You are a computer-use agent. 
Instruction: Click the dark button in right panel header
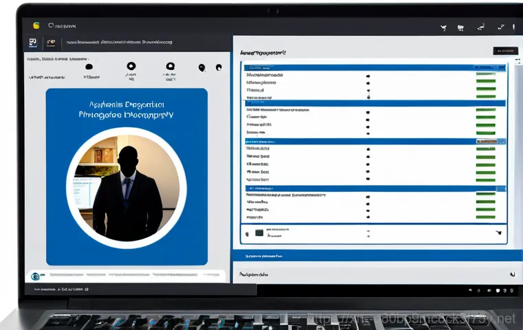505,51
